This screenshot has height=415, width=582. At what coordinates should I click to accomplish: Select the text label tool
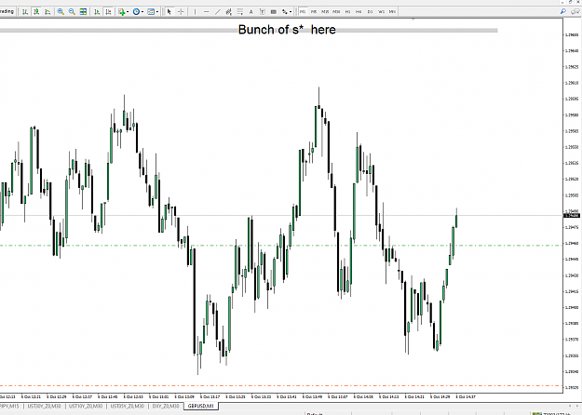[x=262, y=12]
